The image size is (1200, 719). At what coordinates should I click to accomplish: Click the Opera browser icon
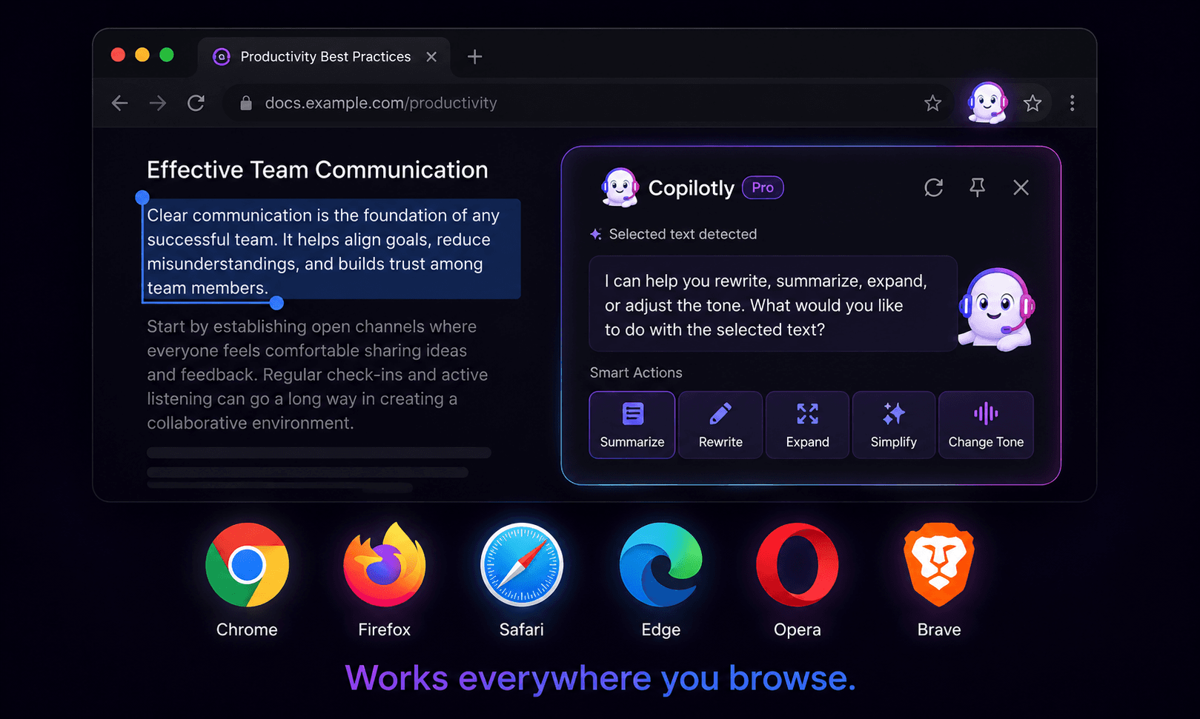(x=798, y=565)
